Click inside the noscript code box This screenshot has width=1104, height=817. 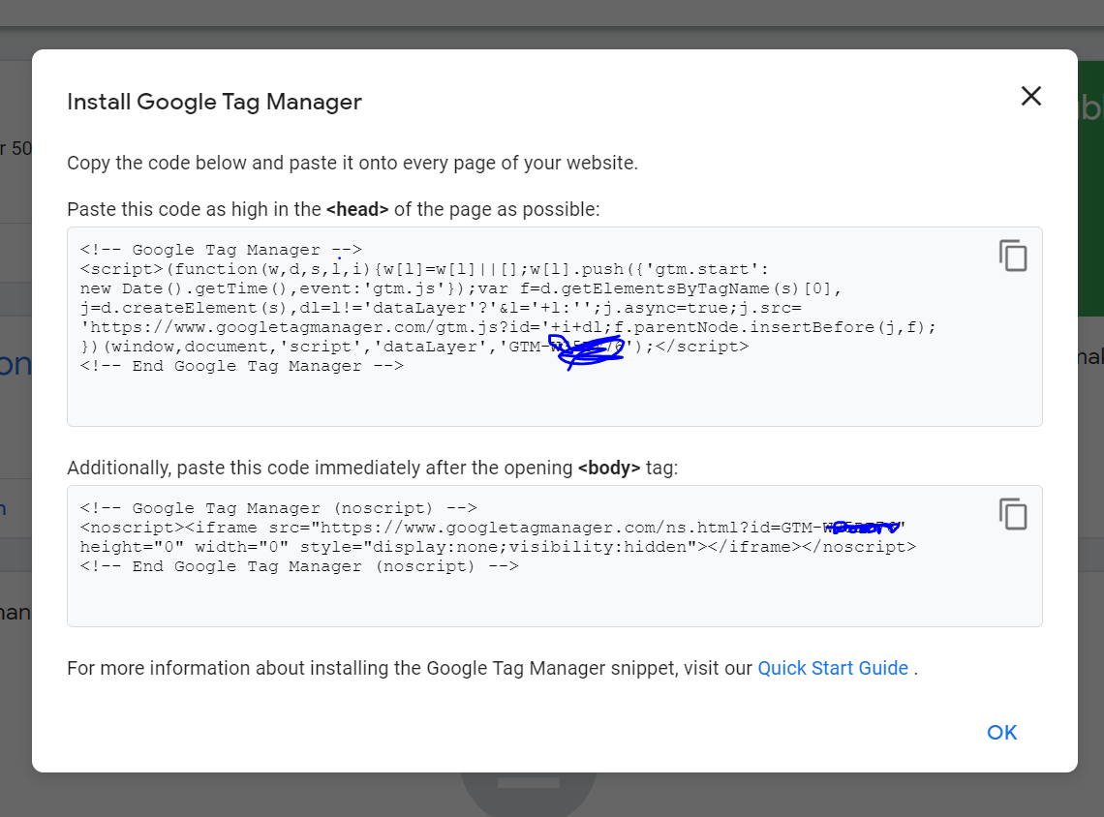[x=555, y=556]
